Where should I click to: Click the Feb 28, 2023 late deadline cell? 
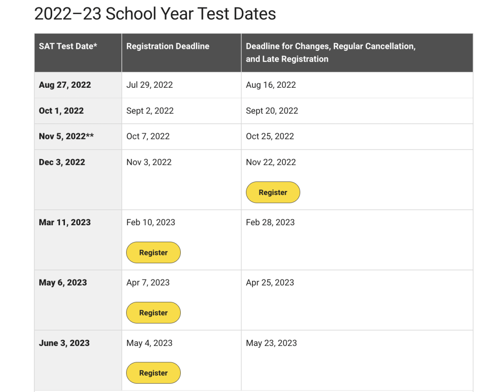(357, 240)
